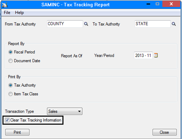Click the Year/Period field showing 2013 - 11
Viewport: 182px width, 139px height.
click(143, 55)
